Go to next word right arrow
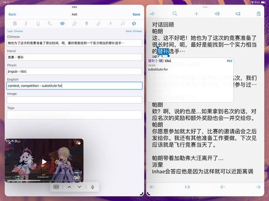The height and width of the screenshot is (201, 269). click(258, 187)
